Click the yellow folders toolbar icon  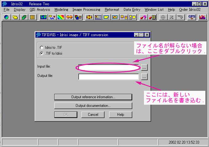[x=15, y=17]
